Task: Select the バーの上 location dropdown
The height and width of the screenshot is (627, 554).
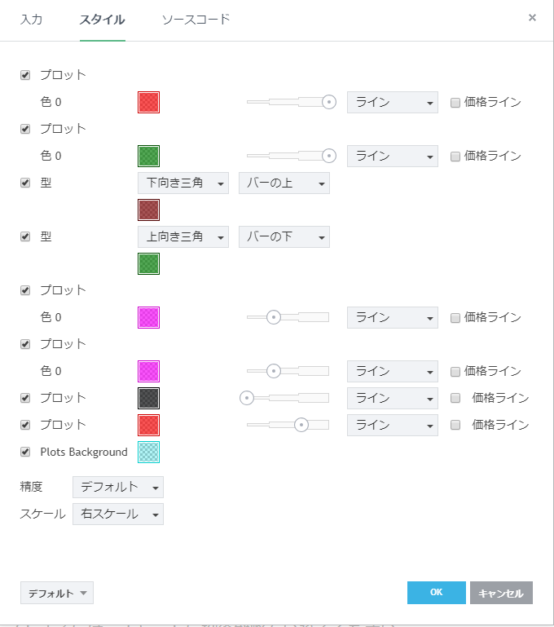Action: [x=284, y=183]
